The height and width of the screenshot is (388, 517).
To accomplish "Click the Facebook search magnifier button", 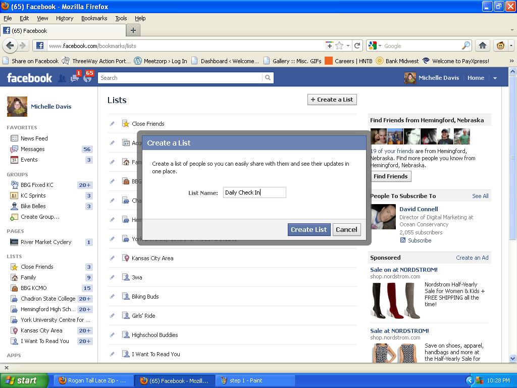I will click(x=268, y=78).
